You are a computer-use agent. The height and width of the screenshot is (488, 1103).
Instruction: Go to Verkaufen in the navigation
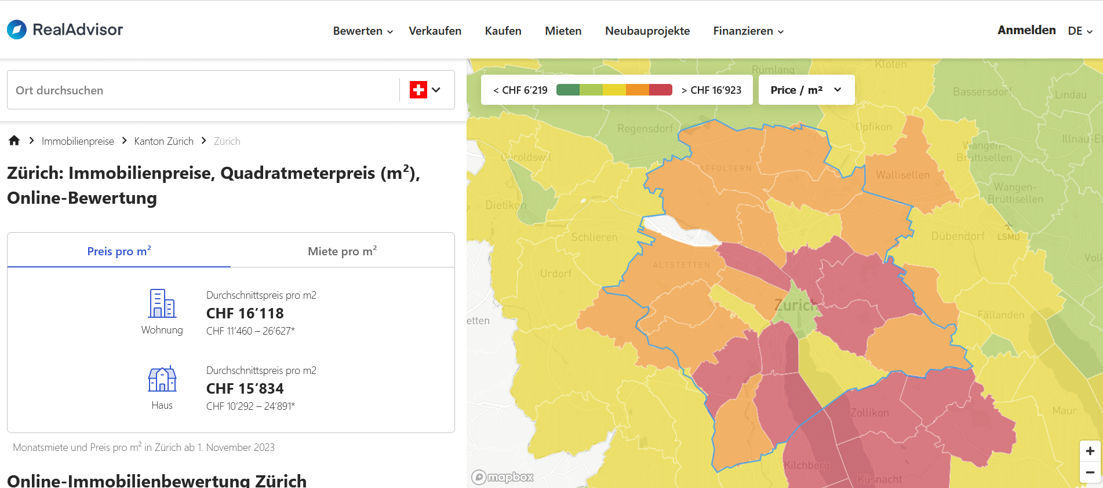pyautogui.click(x=435, y=31)
